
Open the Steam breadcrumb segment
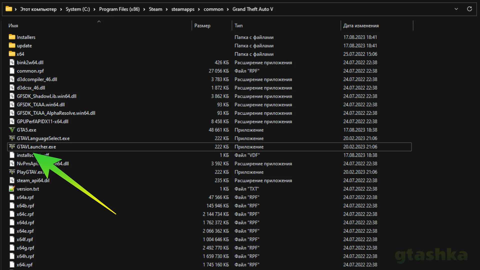[155, 9]
